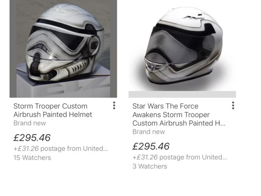Click the 'Awakens Storm Trooper' title line
The width and height of the screenshot is (261, 196).
tap(171, 115)
